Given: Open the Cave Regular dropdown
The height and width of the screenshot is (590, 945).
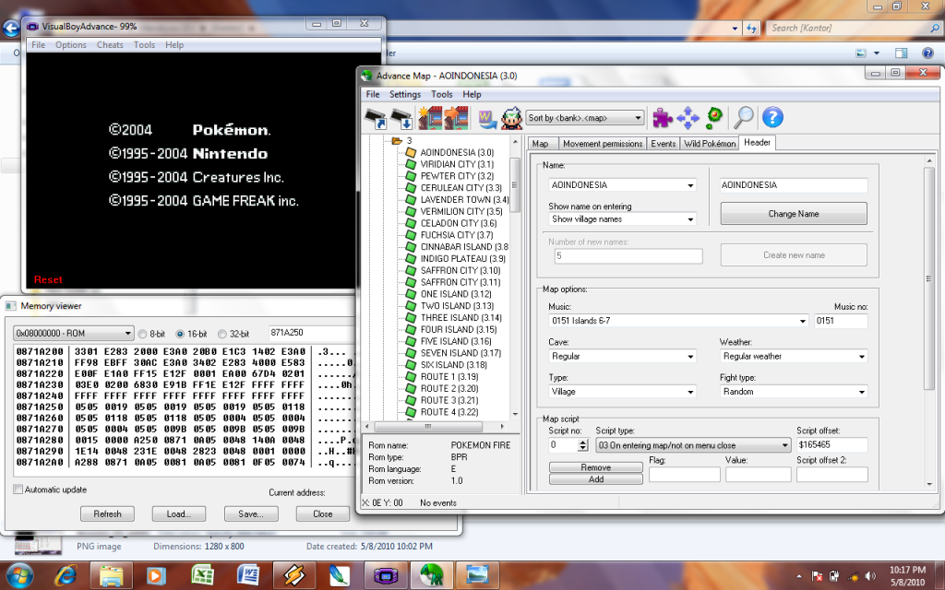Looking at the screenshot, I should (x=622, y=356).
